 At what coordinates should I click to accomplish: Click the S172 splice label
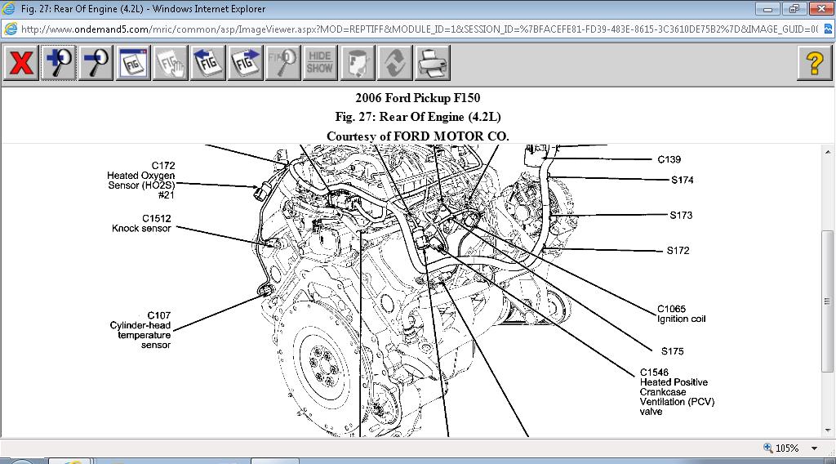tap(678, 251)
